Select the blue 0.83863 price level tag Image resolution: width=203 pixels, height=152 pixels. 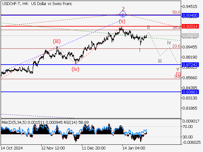click(191, 92)
